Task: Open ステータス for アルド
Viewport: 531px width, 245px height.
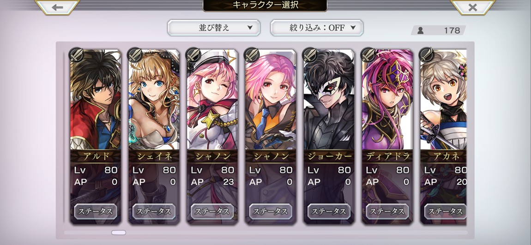Action: click(96, 211)
